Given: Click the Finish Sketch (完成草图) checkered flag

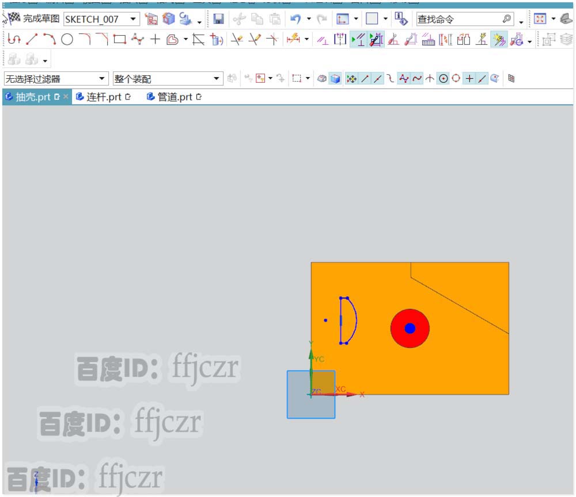Looking at the screenshot, I should (x=13, y=18).
